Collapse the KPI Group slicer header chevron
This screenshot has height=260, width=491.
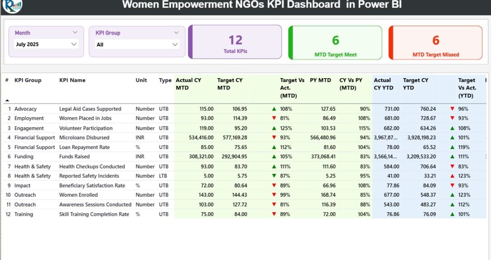click(x=176, y=32)
